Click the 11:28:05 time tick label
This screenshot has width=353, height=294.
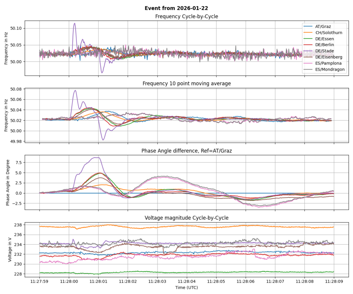(x=216, y=281)
